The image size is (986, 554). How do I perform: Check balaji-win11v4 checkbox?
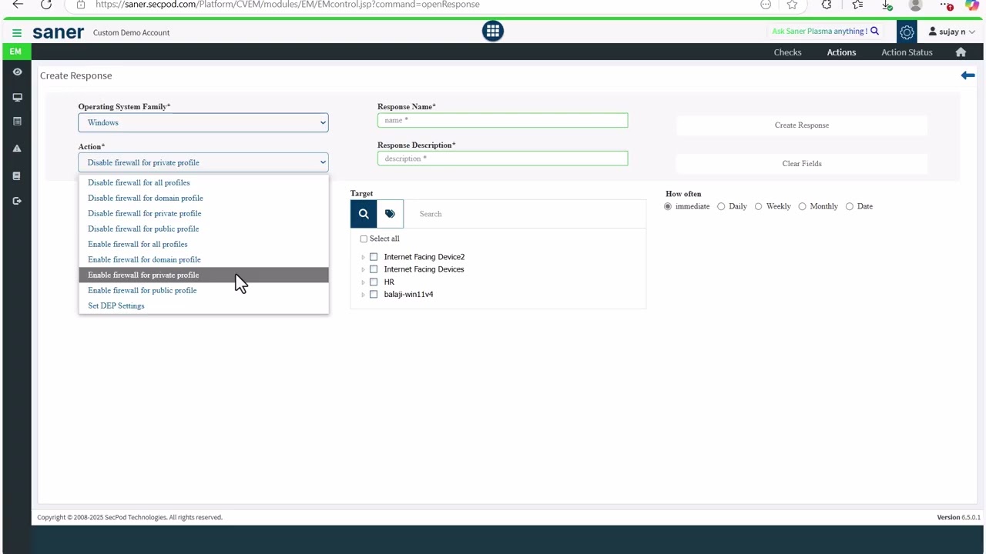(374, 295)
